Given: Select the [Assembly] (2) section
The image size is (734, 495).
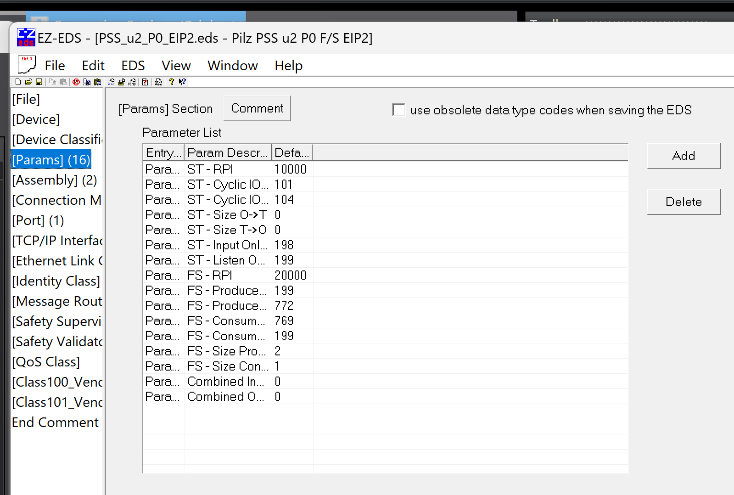Looking at the screenshot, I should click(55, 180).
